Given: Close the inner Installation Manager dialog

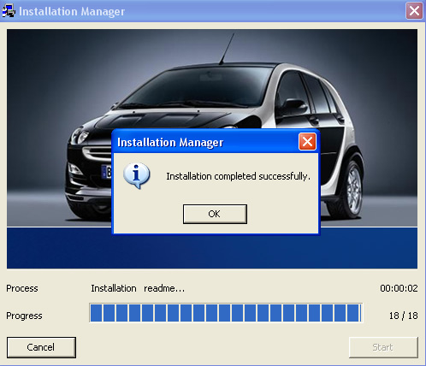Looking at the screenshot, I should pos(307,141).
